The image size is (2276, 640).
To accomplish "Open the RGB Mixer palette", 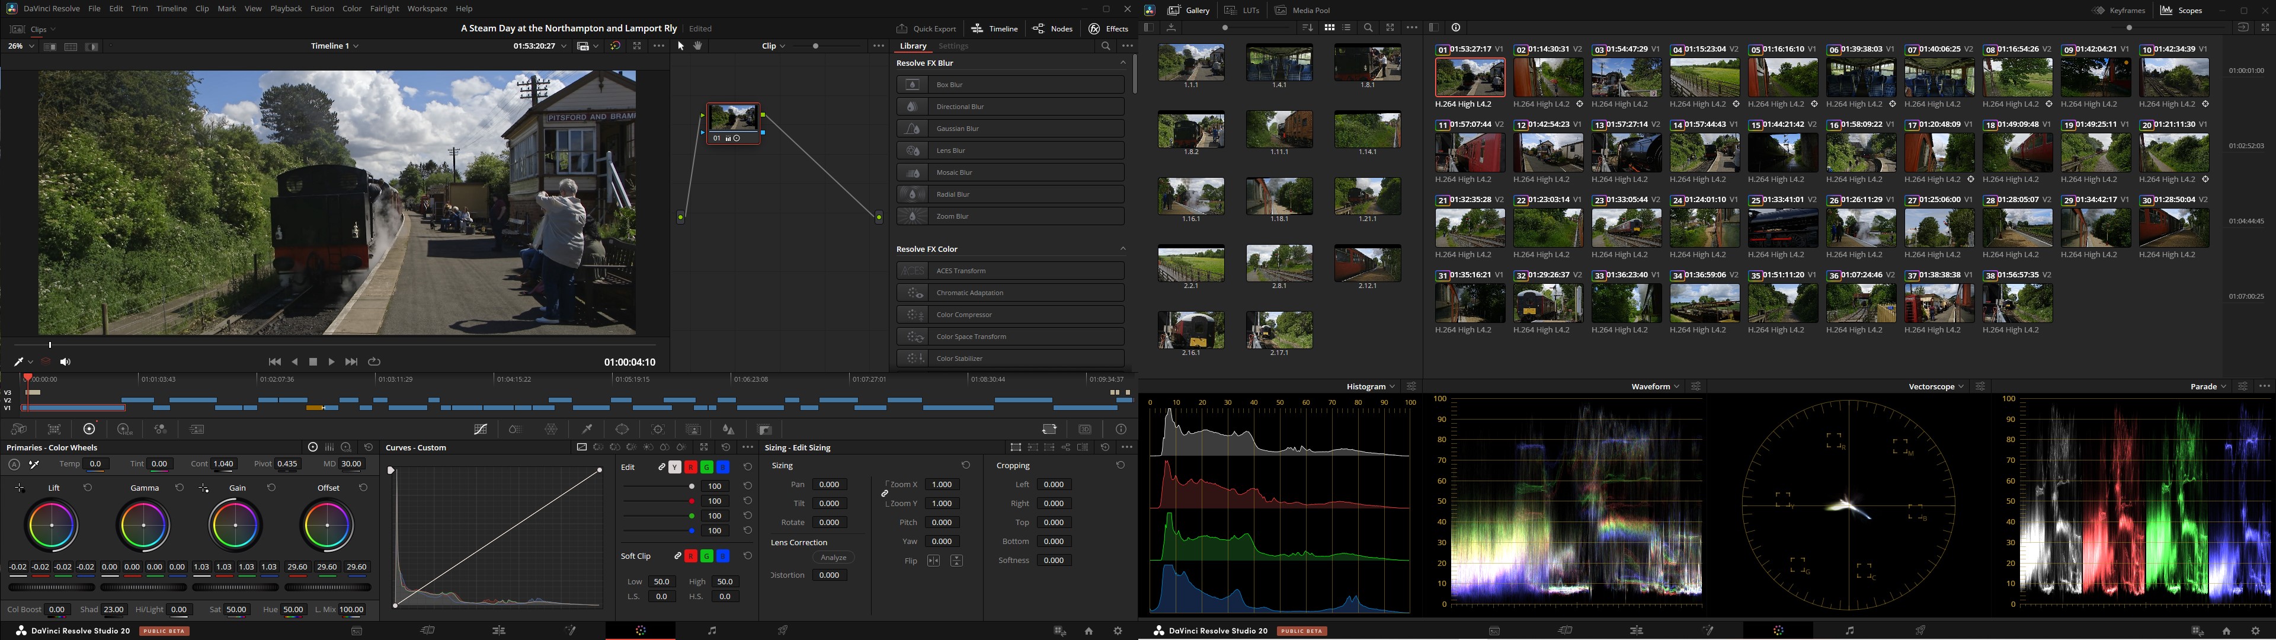I will pyautogui.click(x=161, y=430).
